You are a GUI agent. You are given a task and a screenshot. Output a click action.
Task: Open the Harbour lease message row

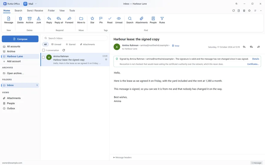click(75, 59)
